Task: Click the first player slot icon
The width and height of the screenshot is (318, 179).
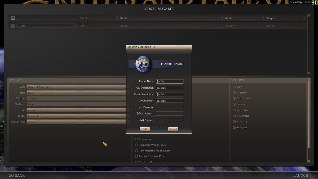Action: tap(13, 18)
